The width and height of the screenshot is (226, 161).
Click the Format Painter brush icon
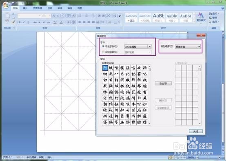click(x=13, y=22)
